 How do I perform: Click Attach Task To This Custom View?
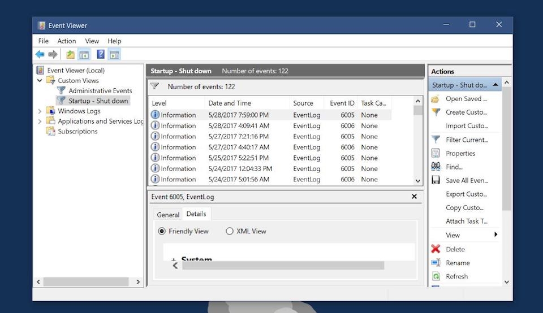467,221
